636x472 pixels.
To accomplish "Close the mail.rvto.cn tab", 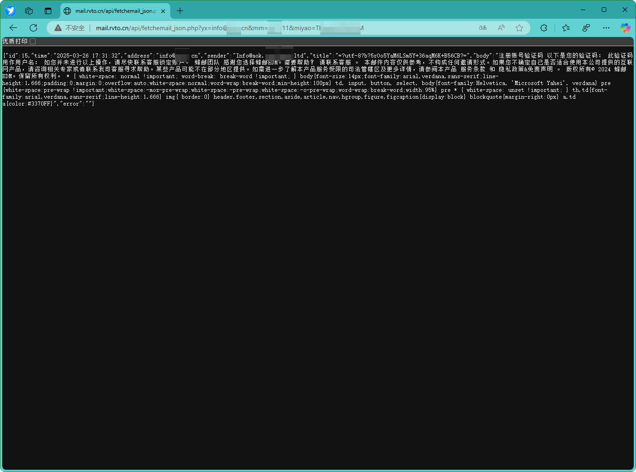I will coord(163,11).
